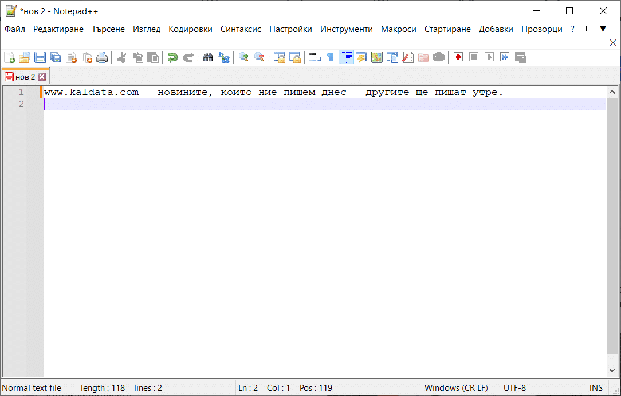Paste from clipboard toolbar icon

tap(153, 57)
